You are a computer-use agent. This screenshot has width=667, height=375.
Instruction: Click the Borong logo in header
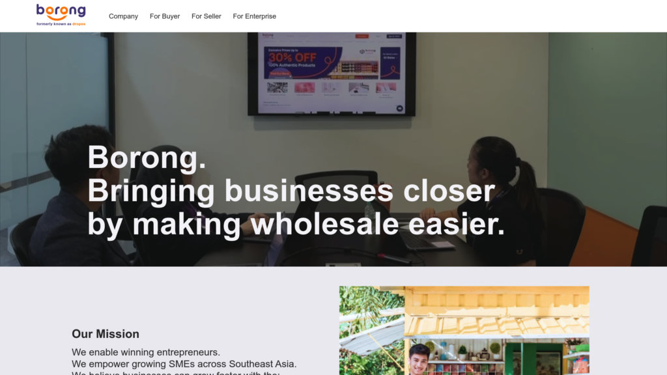pos(61,16)
